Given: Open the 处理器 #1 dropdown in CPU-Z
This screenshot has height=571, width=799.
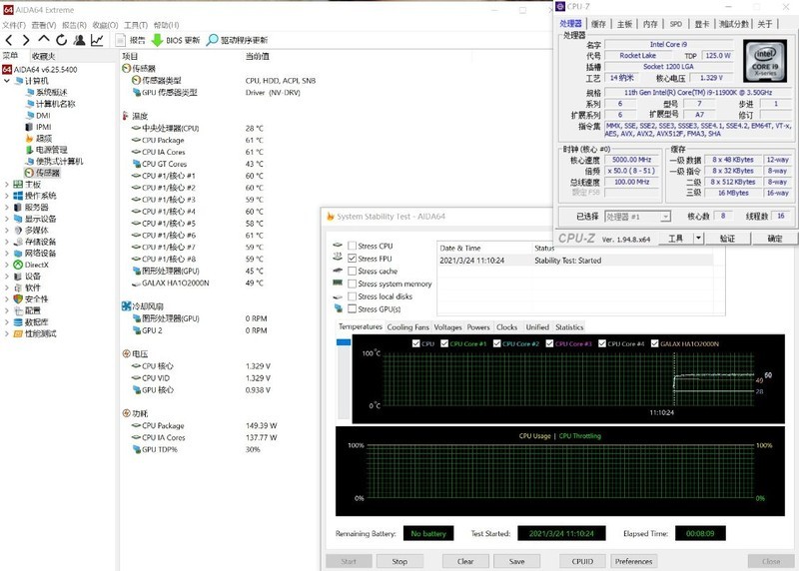Looking at the screenshot, I should pos(638,217).
